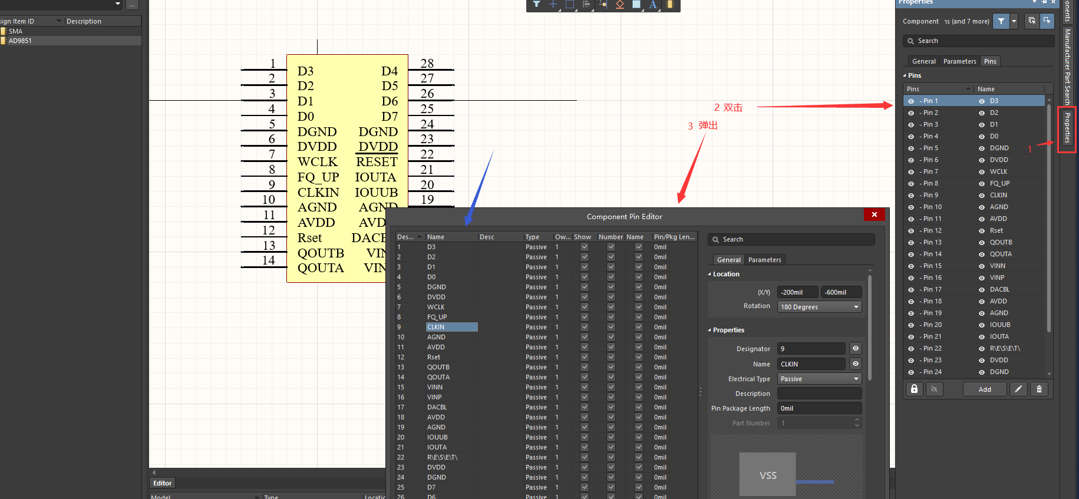
Task: Click the Pin Package Length field
Action: (x=819, y=408)
